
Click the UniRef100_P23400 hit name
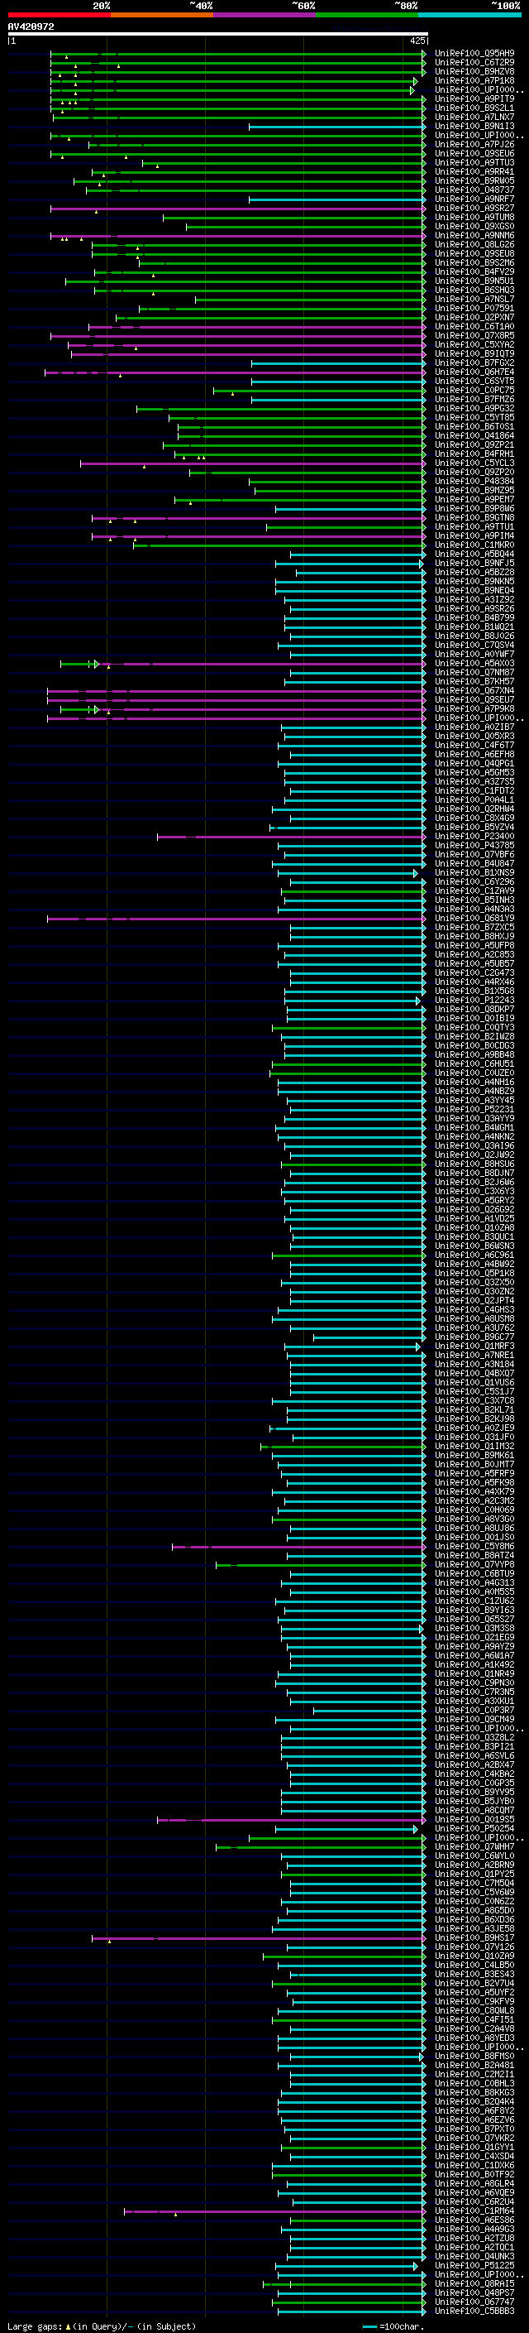click(474, 837)
